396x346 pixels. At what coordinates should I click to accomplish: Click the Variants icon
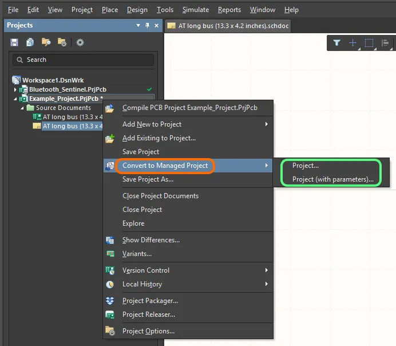tap(110, 254)
